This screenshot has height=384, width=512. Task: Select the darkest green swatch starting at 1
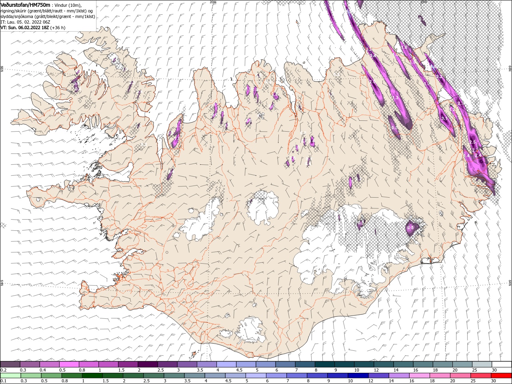coord(92,376)
